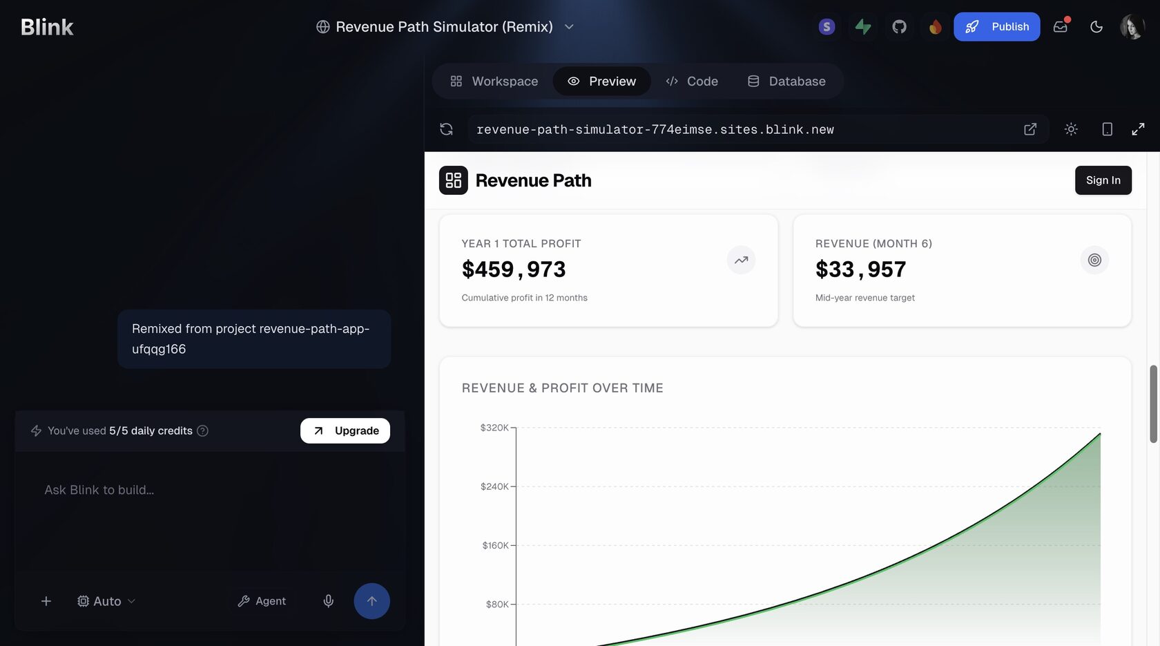1160x646 pixels.
Task: Click the flame icon in the header
Action: coord(935,27)
